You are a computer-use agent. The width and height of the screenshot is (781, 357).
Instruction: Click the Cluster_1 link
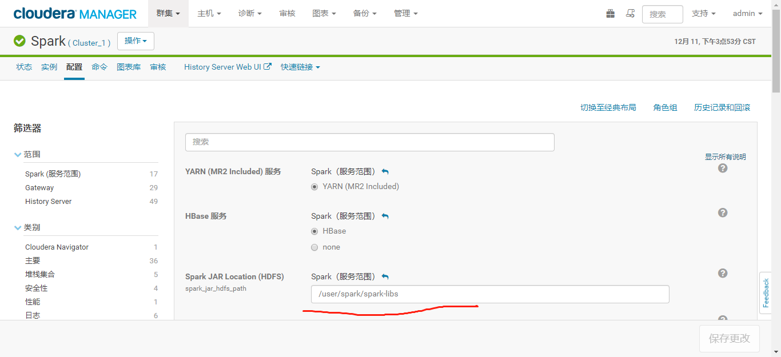(89, 43)
